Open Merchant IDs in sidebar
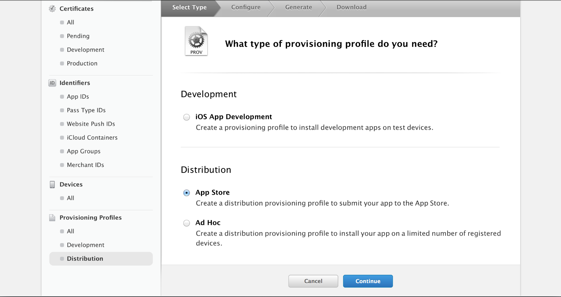 coord(85,165)
